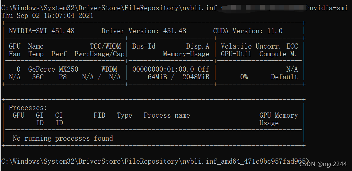
Task: Click the Process name column header
Action: point(167,115)
